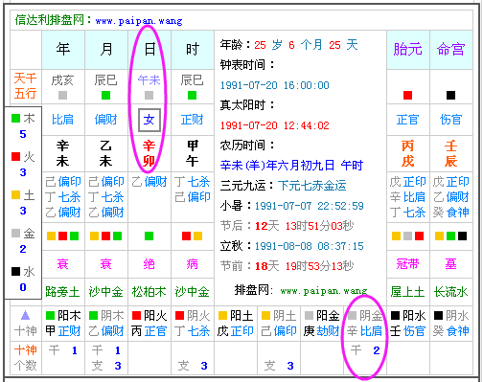This screenshot has height=382, width=483.
Task: Click the 阴水 癸 食神 cell
Action: click(x=451, y=324)
